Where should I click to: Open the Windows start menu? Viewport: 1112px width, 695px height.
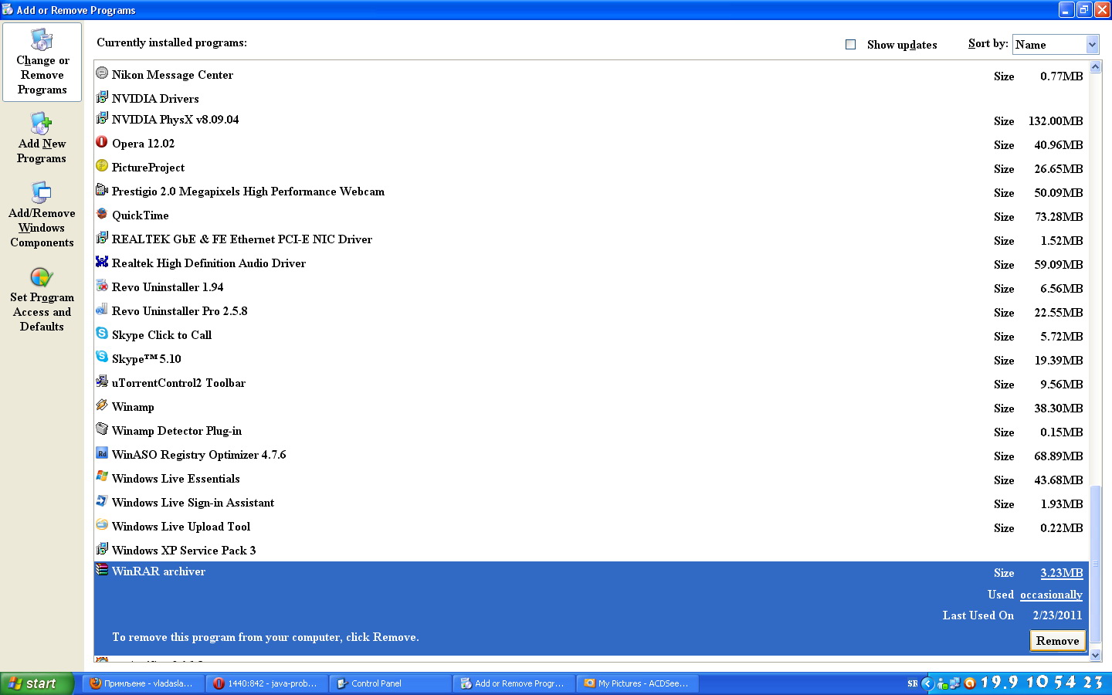pyautogui.click(x=37, y=683)
